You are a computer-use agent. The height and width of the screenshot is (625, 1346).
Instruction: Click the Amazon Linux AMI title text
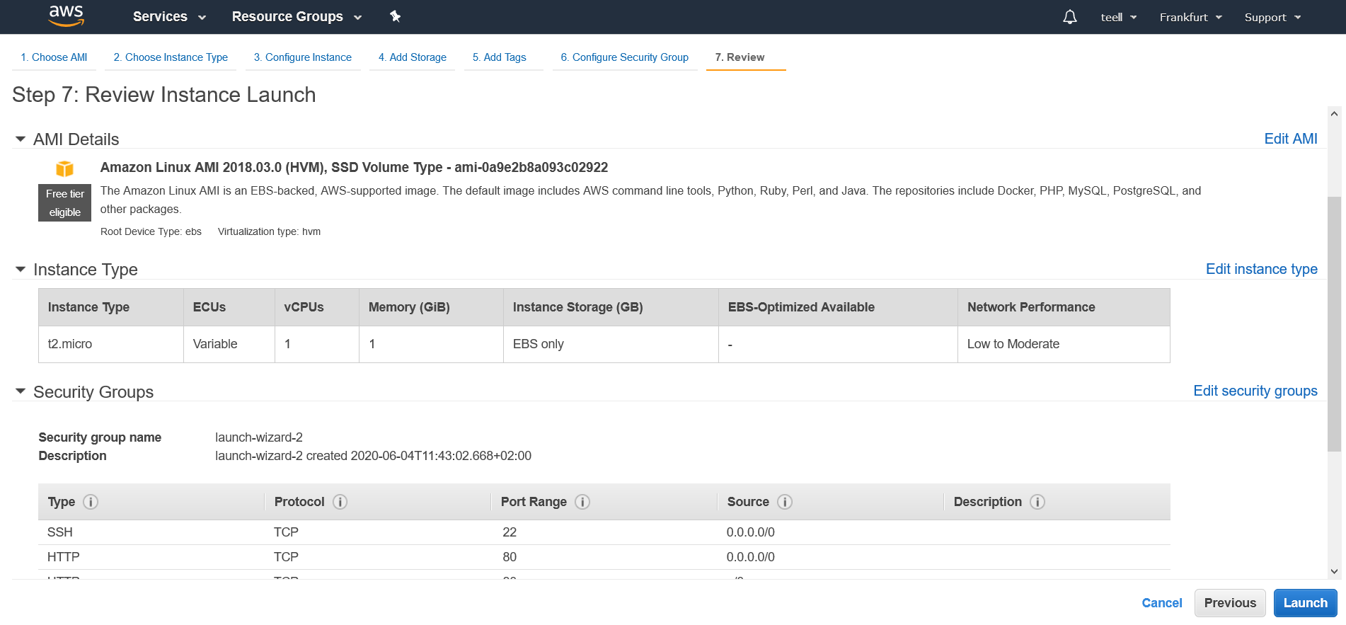(x=354, y=168)
